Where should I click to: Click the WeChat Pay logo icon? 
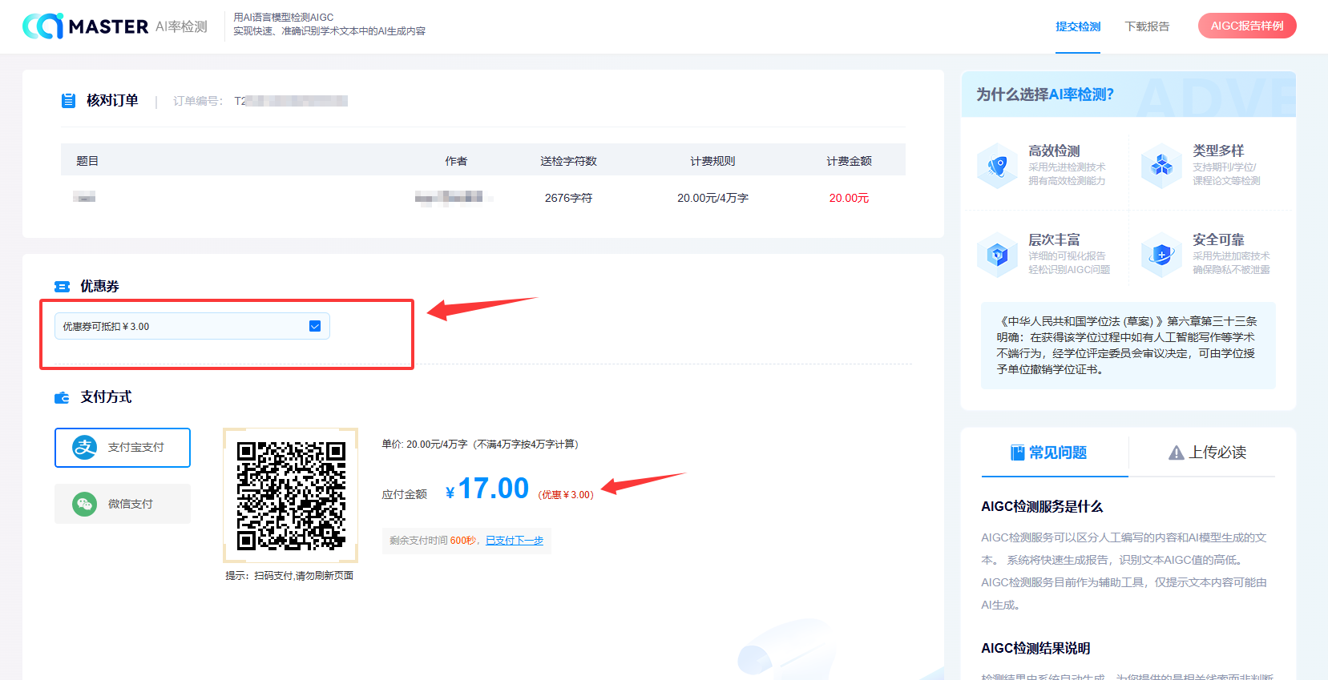(x=85, y=504)
